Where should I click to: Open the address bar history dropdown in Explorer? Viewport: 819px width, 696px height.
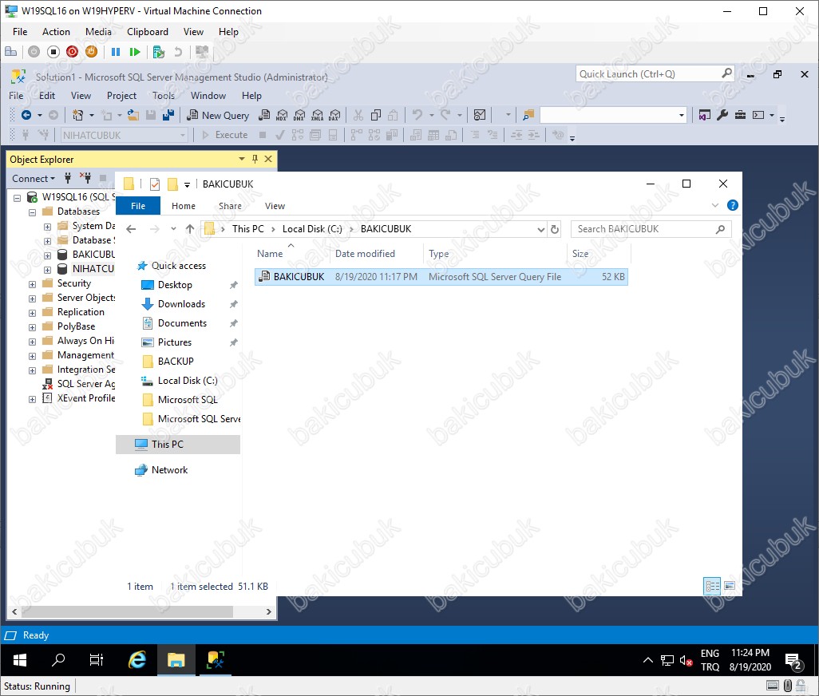[541, 229]
